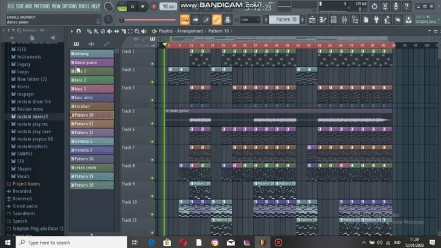The height and width of the screenshot is (248, 441).
Task: Show audio clips tab in picker panel
Action: (x=91, y=44)
